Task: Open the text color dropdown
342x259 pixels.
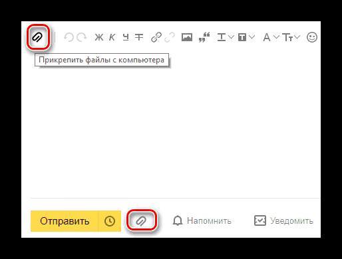Action: [x=225, y=37]
